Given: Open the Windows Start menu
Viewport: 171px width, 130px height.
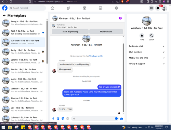Looking at the screenshot, I should pyautogui.click(x=3, y=127).
